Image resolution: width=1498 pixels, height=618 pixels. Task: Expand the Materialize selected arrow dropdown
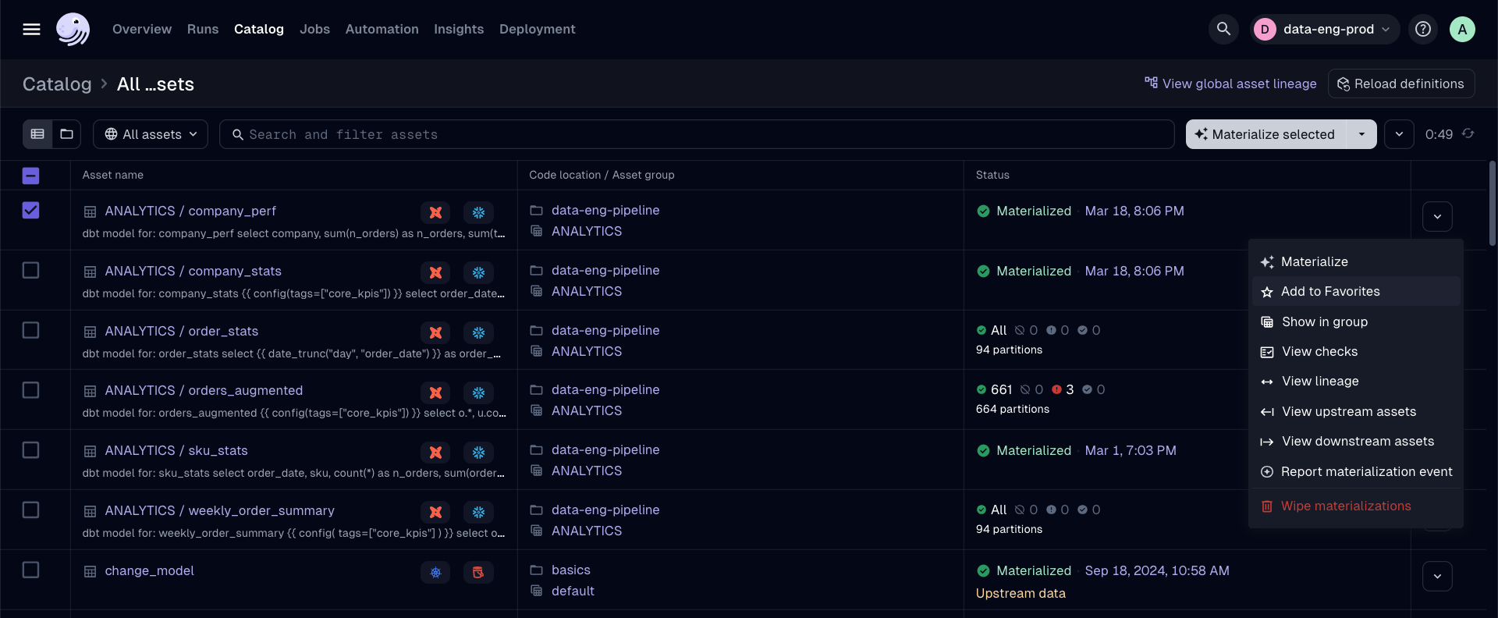[1361, 134]
